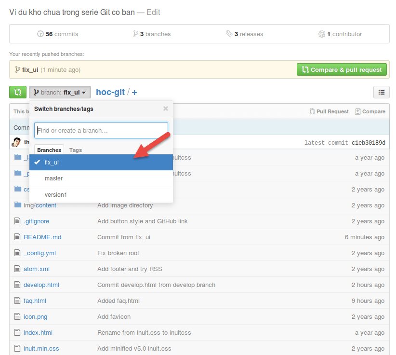Click the checkmark next to fix_ui branch
Screen dimensions: 396x355
(37, 162)
